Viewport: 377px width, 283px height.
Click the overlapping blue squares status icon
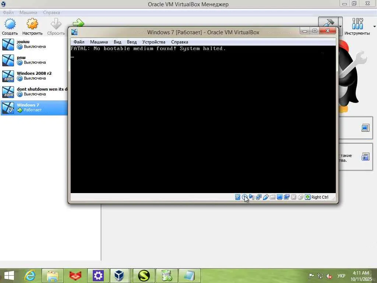286,197
